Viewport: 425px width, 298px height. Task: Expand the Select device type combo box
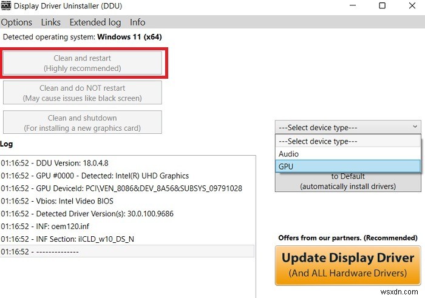tap(348, 127)
